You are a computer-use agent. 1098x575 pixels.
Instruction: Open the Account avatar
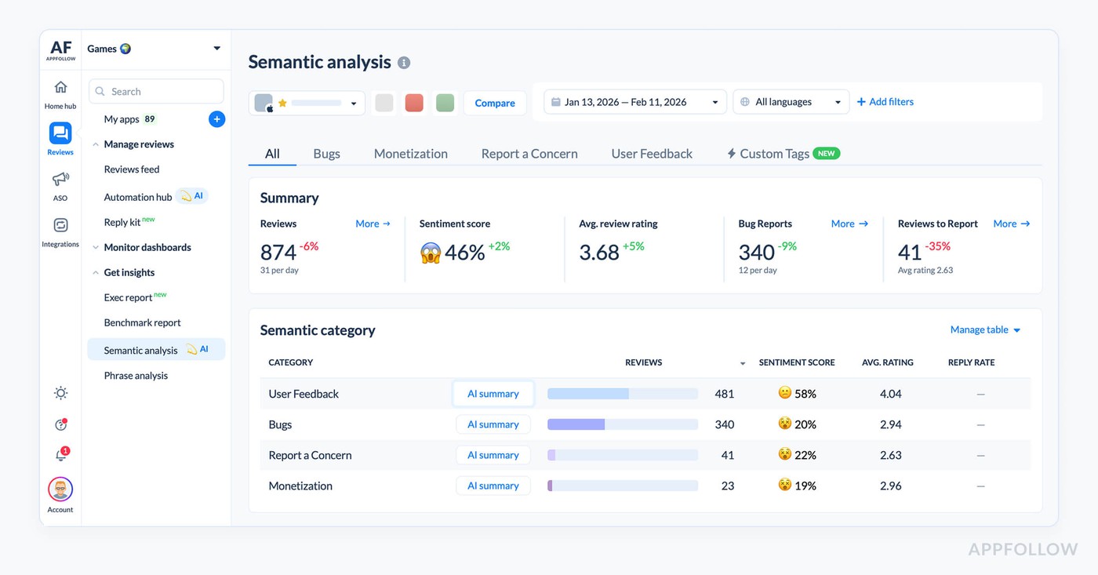coord(60,490)
